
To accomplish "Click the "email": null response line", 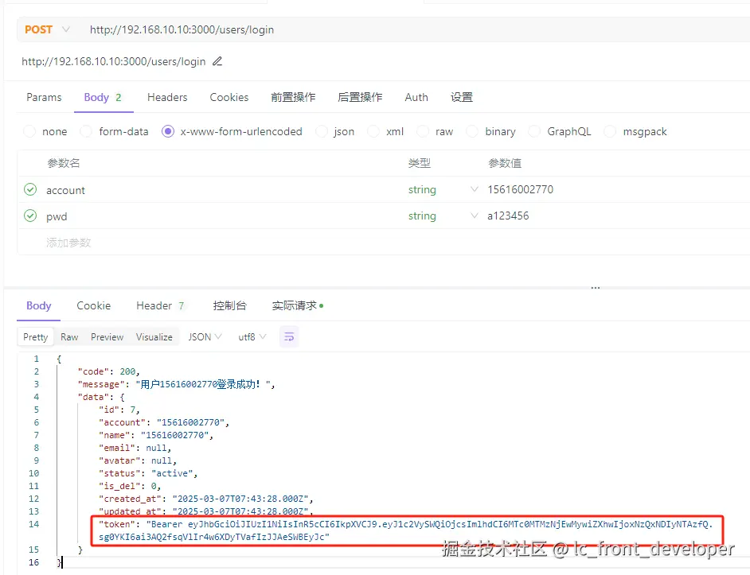I will point(135,448).
